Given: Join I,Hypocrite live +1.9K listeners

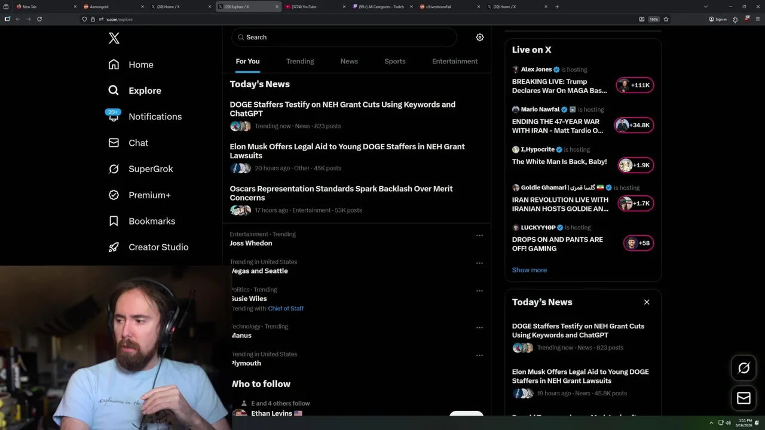Looking at the screenshot, I should [x=636, y=165].
